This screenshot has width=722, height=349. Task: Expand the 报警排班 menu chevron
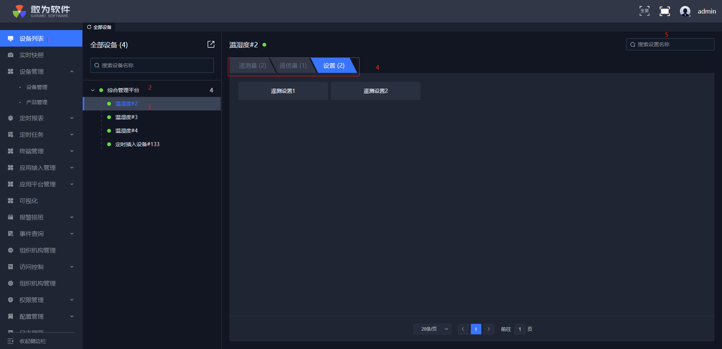(x=72, y=217)
